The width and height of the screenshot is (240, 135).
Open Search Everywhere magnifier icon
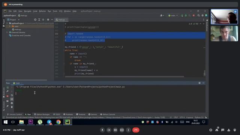tap(198, 15)
